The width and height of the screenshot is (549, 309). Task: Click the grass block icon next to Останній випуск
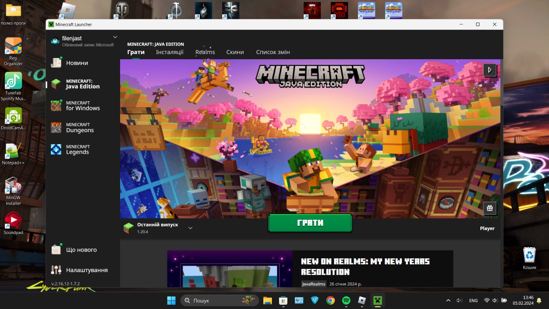coord(128,228)
